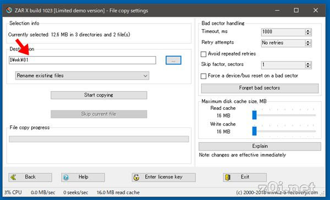Click the Explain button

(x=260, y=146)
